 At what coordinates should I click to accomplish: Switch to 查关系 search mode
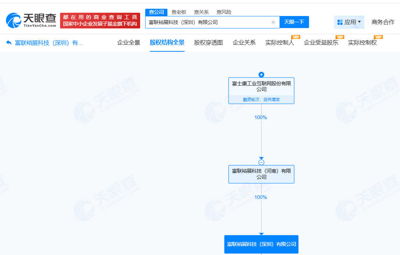[x=201, y=12]
